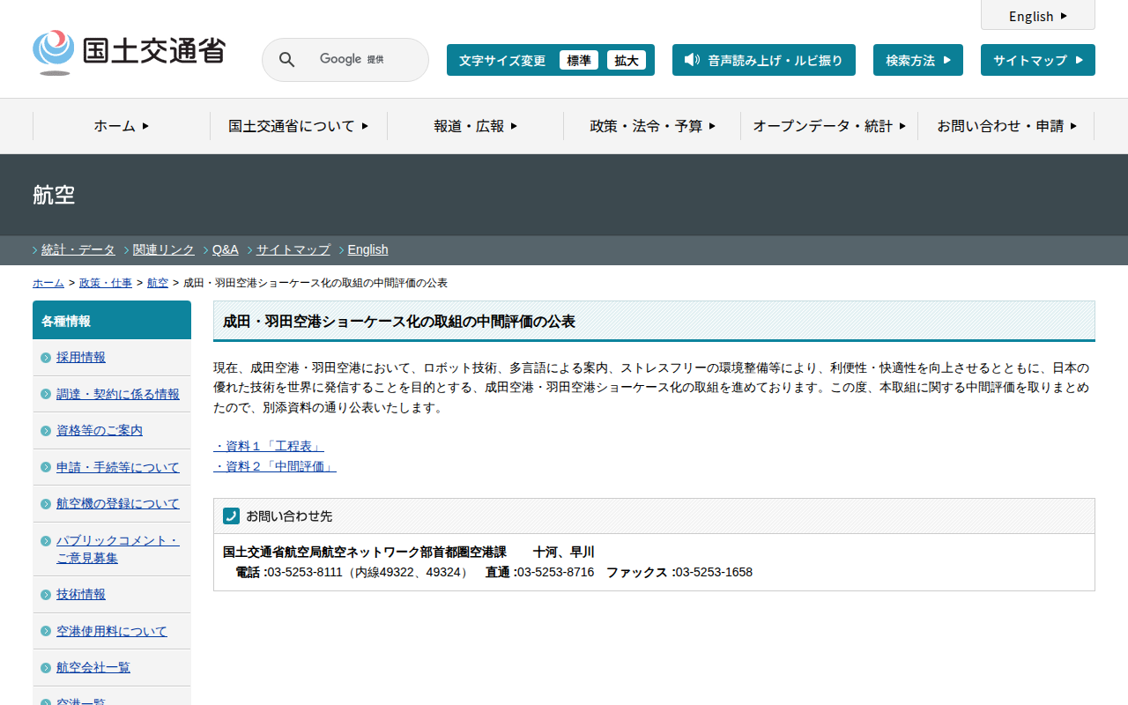Expand the 政策・法令・予算 menu
1128x705 pixels.
[652, 126]
